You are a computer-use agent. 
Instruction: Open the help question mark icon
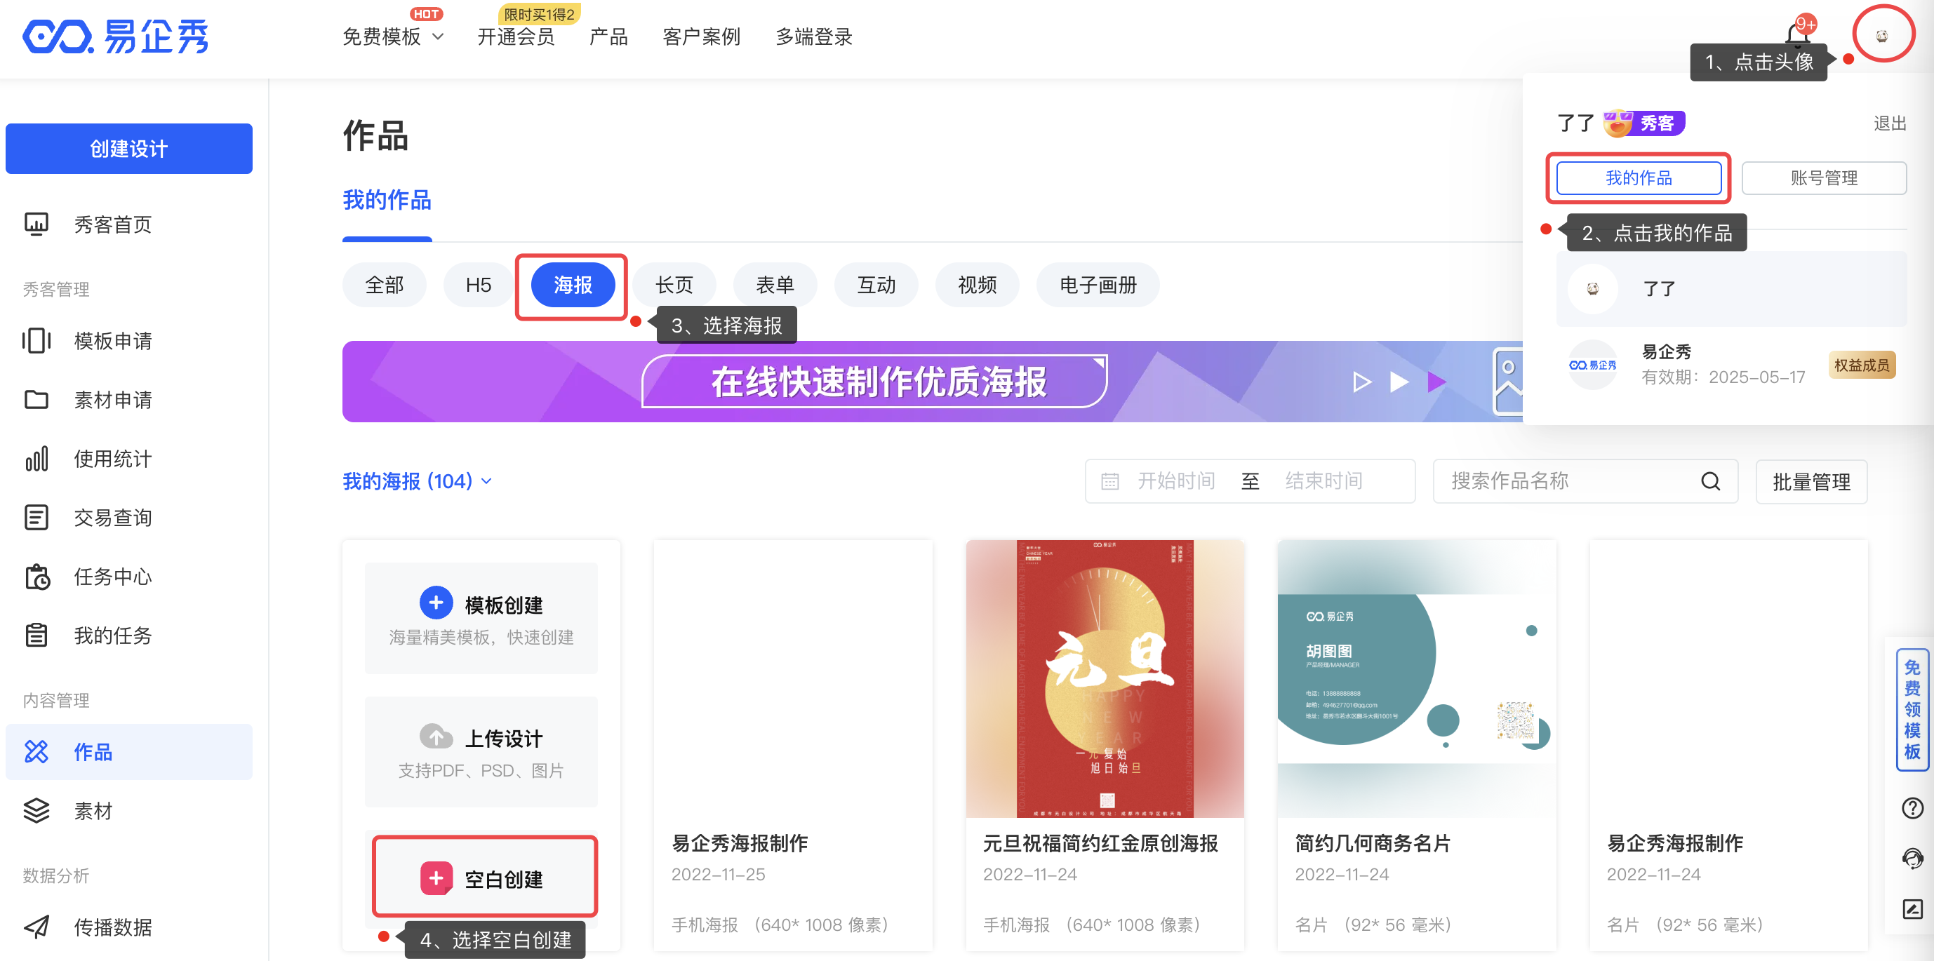pos(1912,808)
